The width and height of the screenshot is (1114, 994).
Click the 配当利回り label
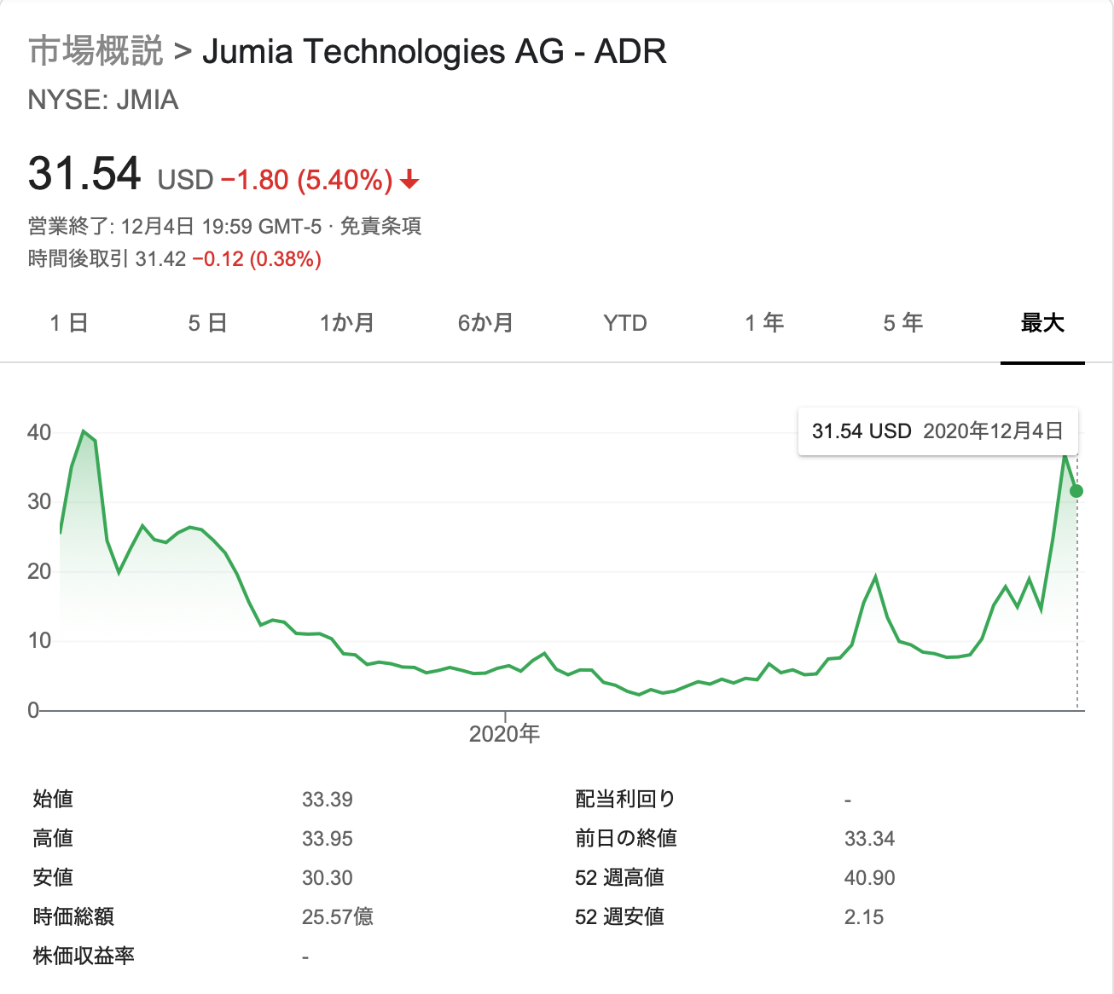coord(625,799)
